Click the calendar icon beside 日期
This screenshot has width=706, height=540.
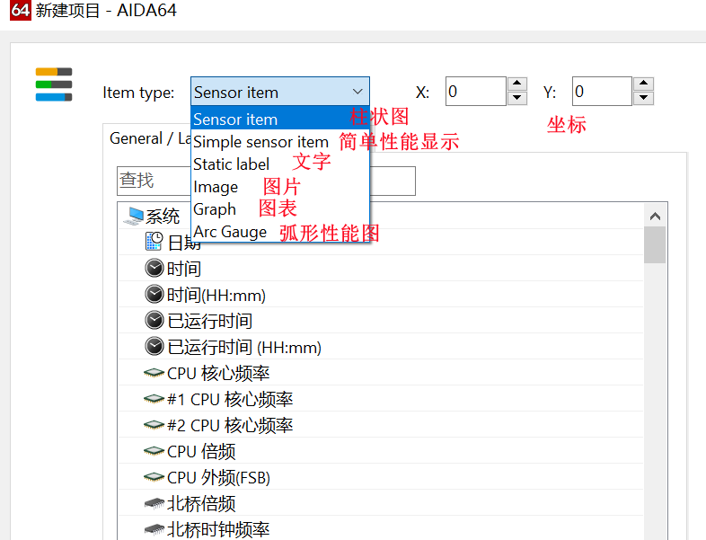coord(154,242)
